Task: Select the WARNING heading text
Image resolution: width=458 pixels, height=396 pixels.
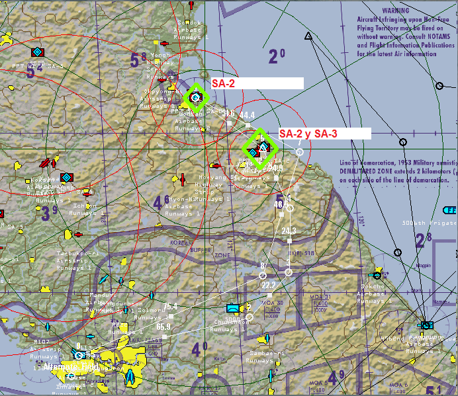Action: point(396,11)
